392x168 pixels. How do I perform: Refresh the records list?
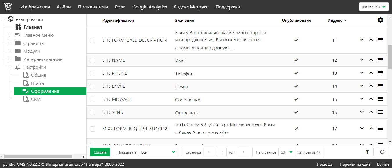pos(382,152)
